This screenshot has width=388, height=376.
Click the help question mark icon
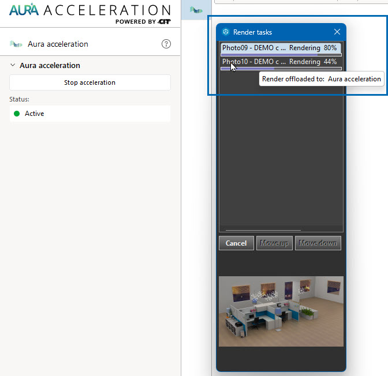[x=166, y=44]
